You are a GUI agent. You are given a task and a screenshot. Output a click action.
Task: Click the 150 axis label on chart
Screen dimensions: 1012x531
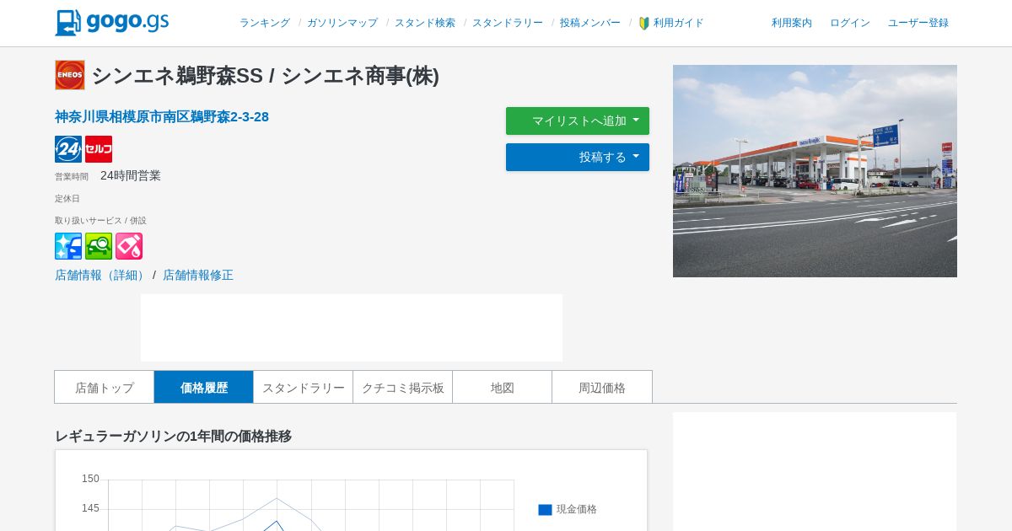[90, 479]
